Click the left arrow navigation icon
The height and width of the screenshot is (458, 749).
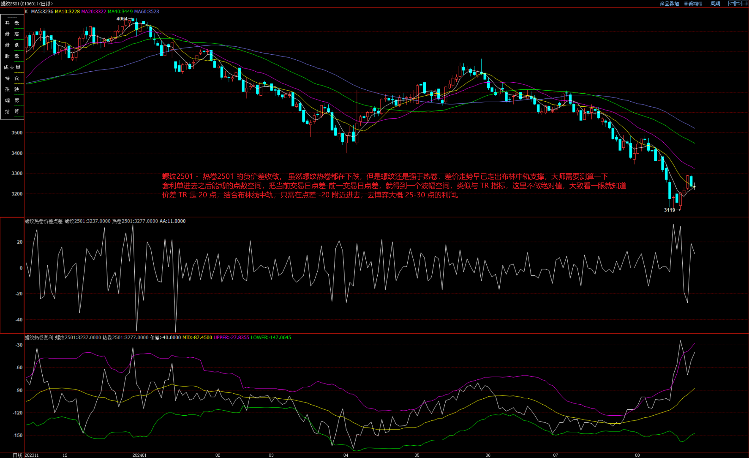point(731,3)
